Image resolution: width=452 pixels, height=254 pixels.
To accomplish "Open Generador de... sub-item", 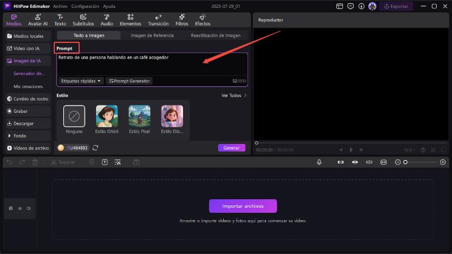I will pos(29,73).
